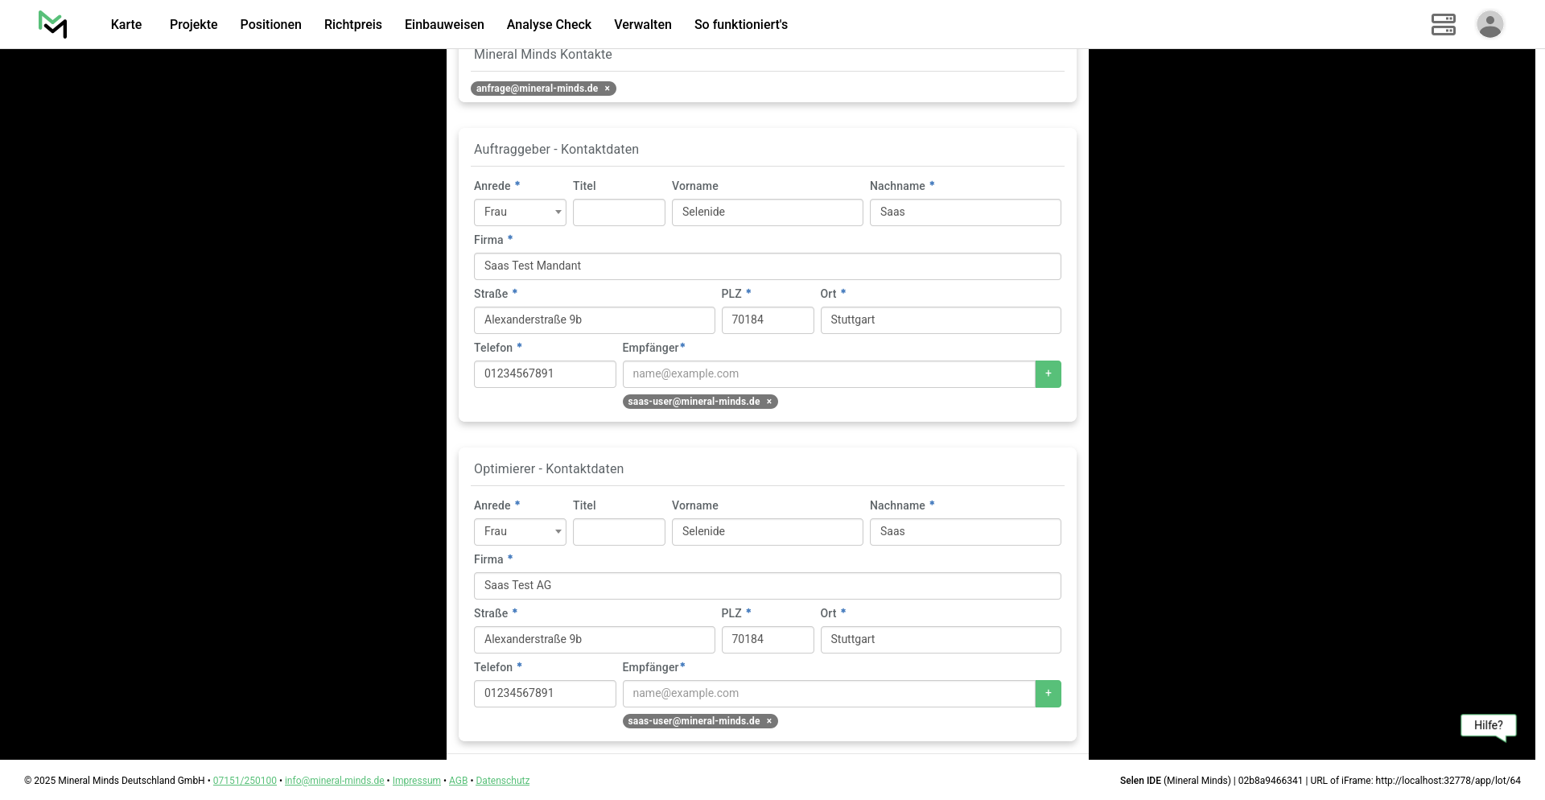Open the Projekte menu item
Image resolution: width=1545 pixels, height=800 pixels.
point(193,25)
